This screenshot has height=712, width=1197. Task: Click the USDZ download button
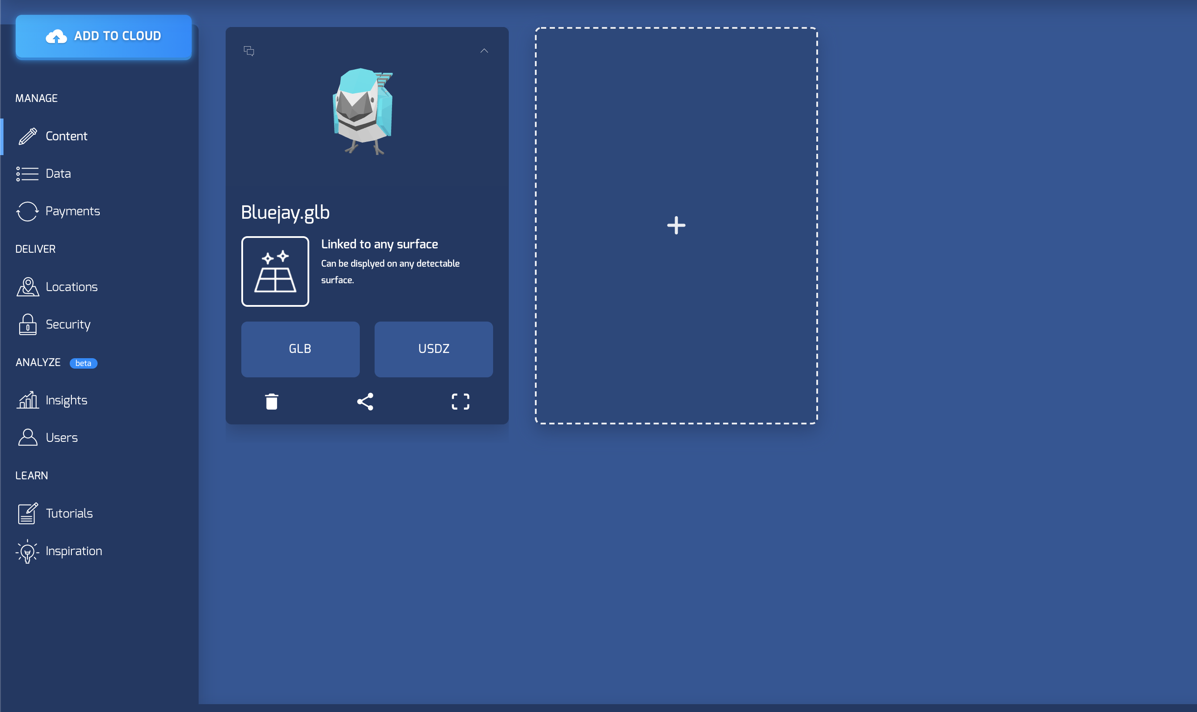[x=433, y=348]
